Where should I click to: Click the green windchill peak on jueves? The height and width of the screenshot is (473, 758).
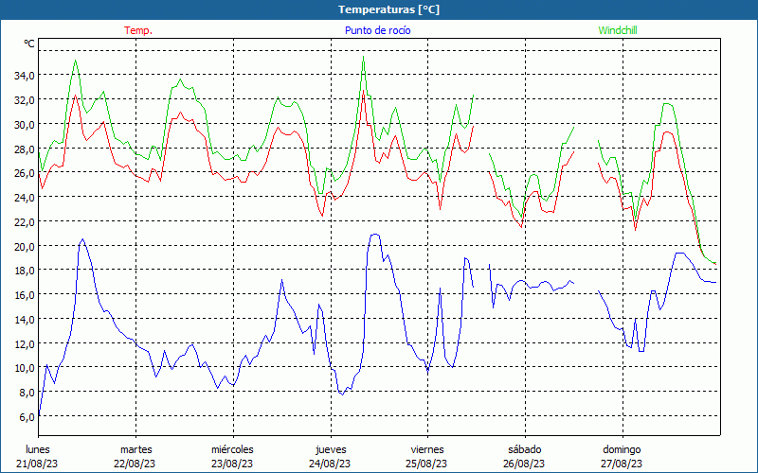[x=363, y=57]
